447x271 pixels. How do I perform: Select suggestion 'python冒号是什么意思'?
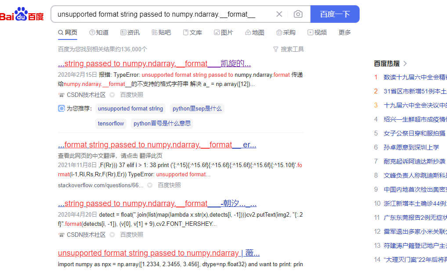pos(162,123)
